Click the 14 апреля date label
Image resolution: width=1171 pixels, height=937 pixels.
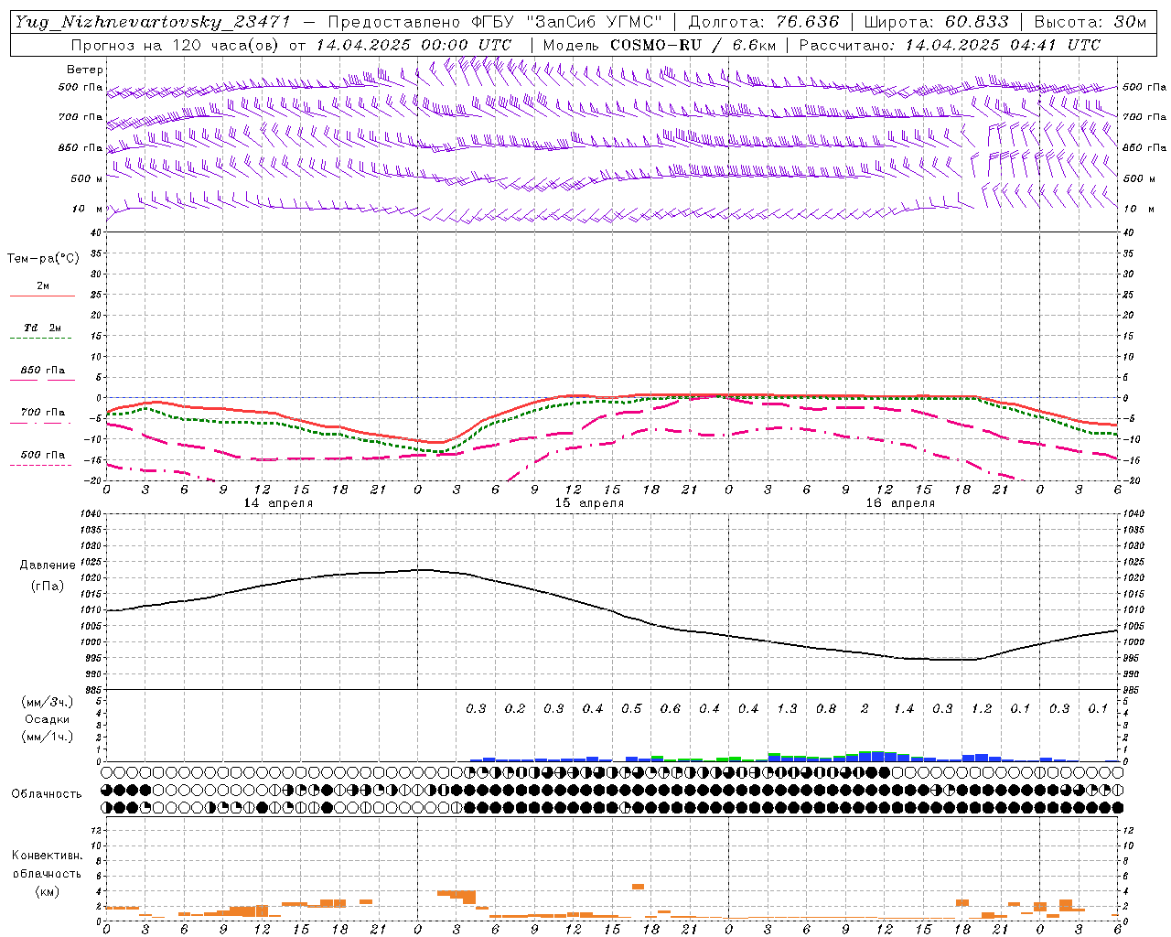tap(278, 503)
